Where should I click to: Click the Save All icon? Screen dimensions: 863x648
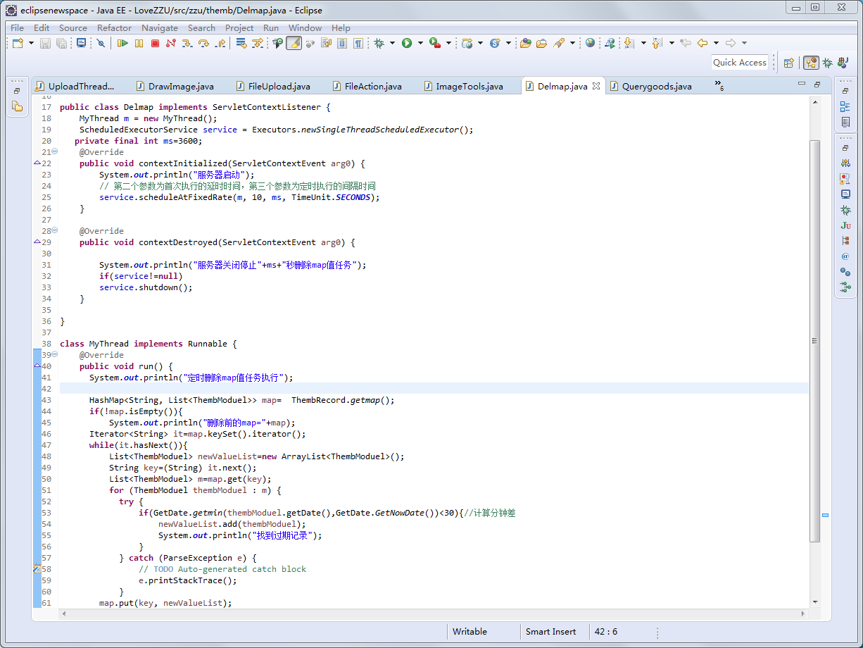pos(62,44)
